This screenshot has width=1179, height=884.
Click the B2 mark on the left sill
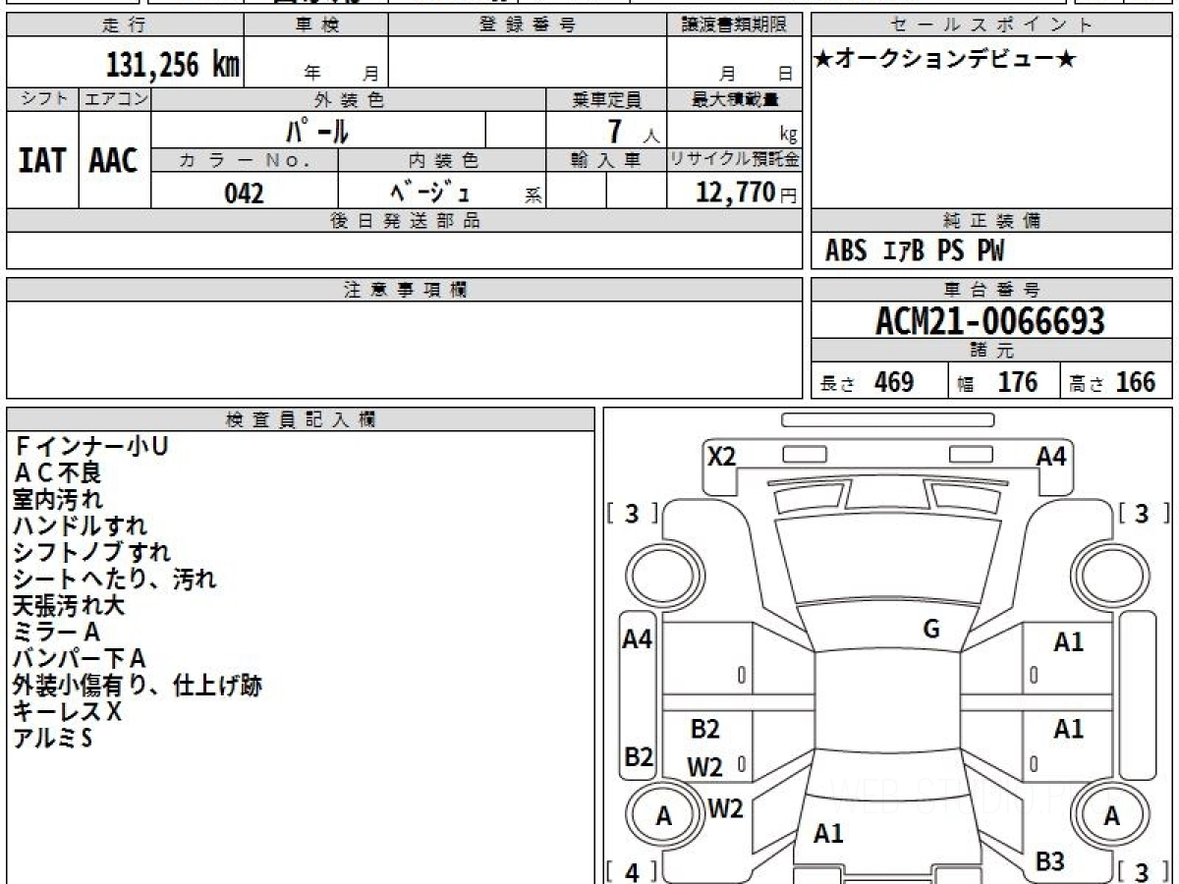(639, 757)
